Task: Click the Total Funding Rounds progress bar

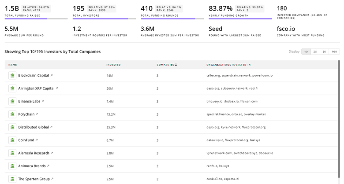Action: pos(172,19)
